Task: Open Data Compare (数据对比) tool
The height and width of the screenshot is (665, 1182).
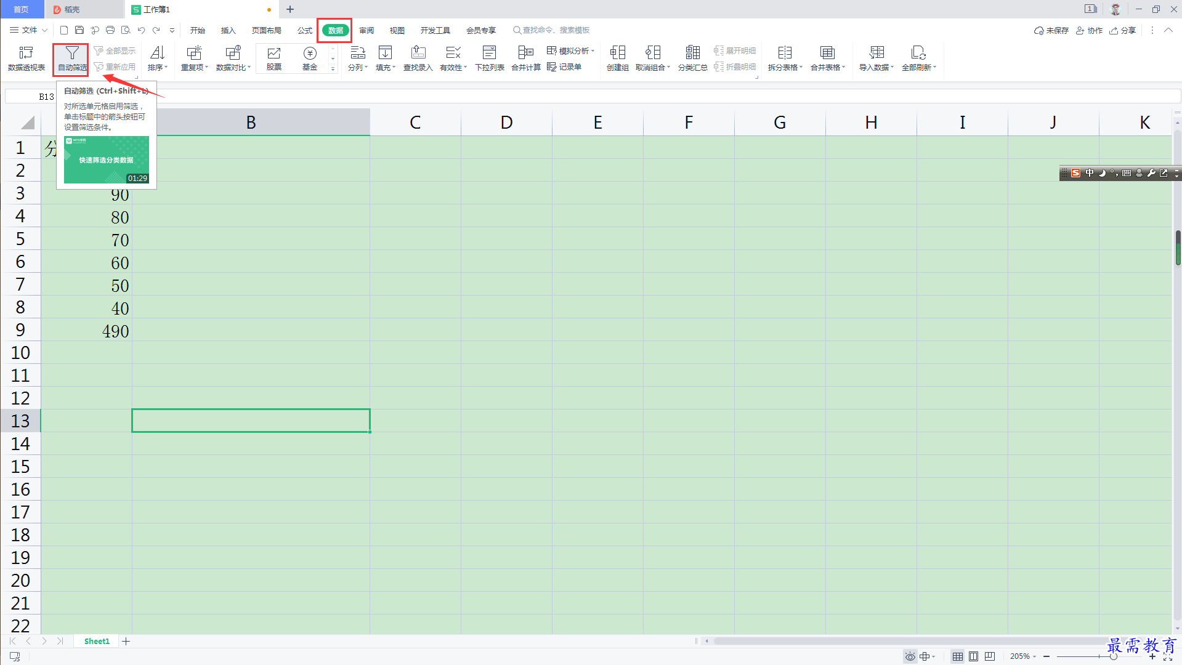Action: point(233,58)
